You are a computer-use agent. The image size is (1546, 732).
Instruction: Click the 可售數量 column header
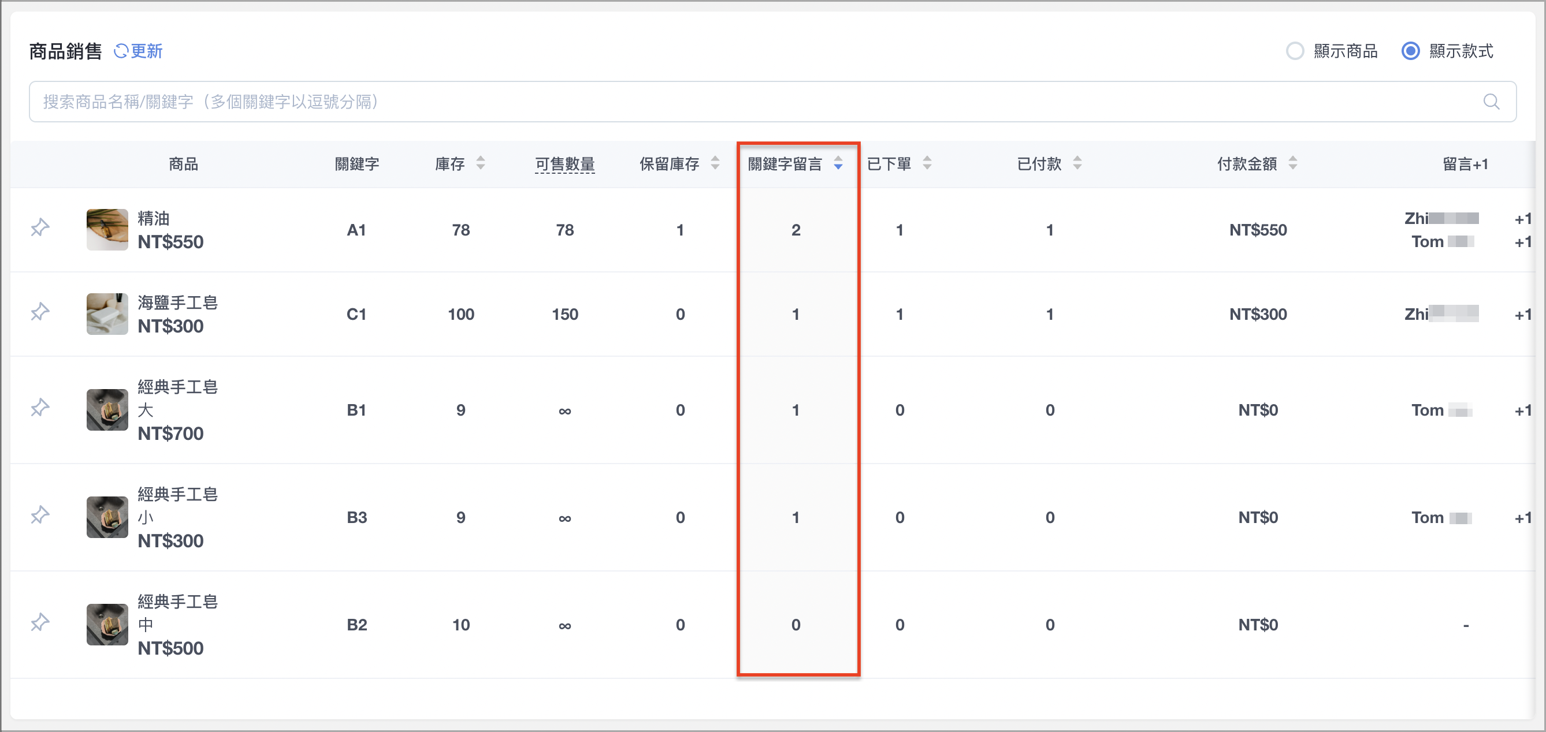tap(565, 164)
